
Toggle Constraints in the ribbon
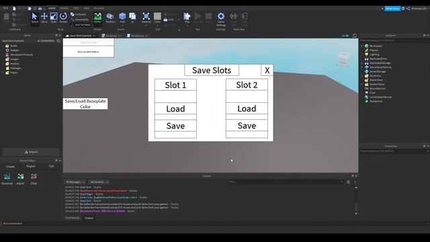[79, 19]
